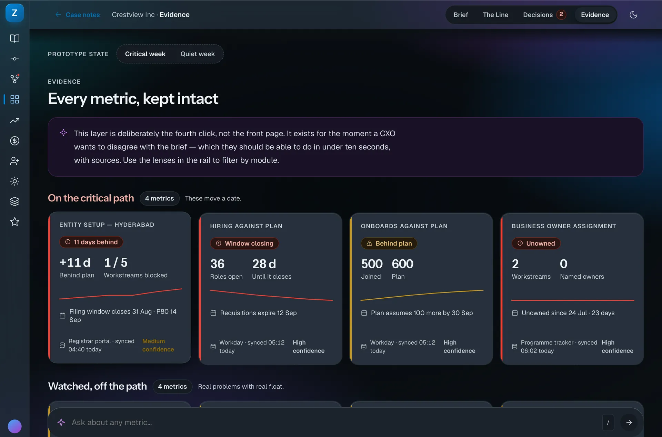Click the 'Crestview Inc · Evidence' breadcrumb
Image resolution: width=662 pixels, height=437 pixels.
click(151, 15)
